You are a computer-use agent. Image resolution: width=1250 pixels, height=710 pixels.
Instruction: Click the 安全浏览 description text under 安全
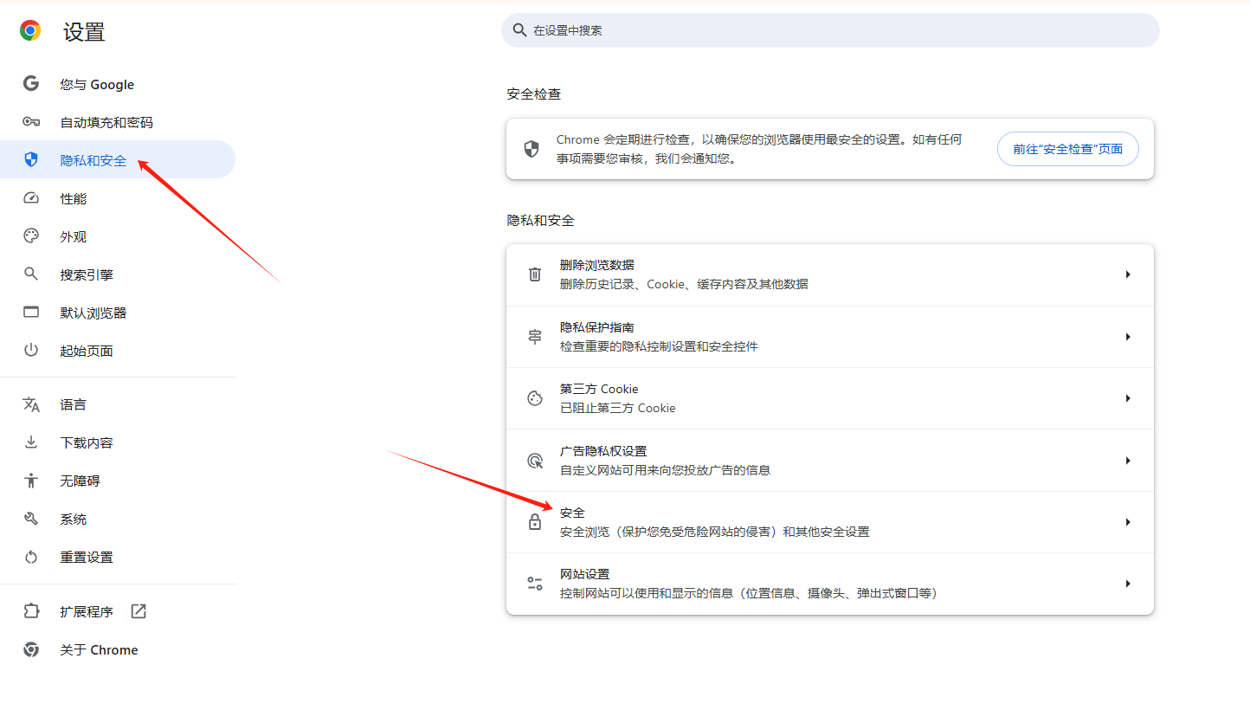714,532
